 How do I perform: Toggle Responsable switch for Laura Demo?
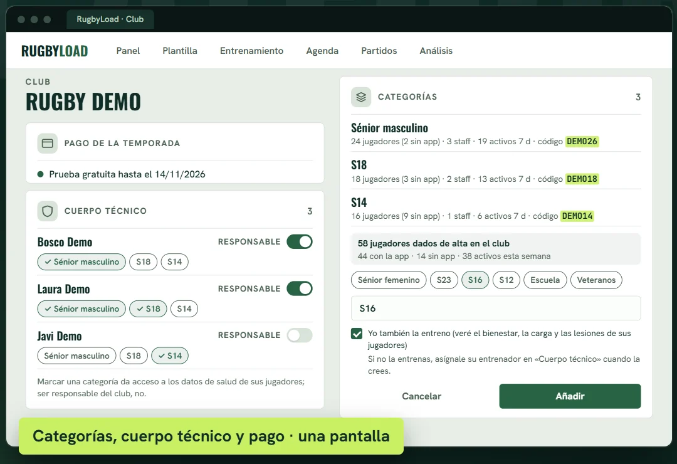pos(300,288)
